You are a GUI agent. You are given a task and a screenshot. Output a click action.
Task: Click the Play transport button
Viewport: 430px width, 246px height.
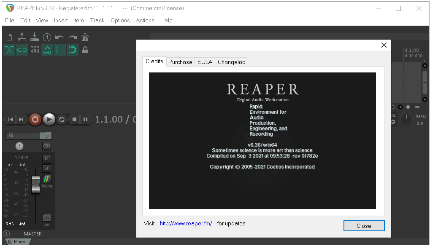click(x=49, y=119)
